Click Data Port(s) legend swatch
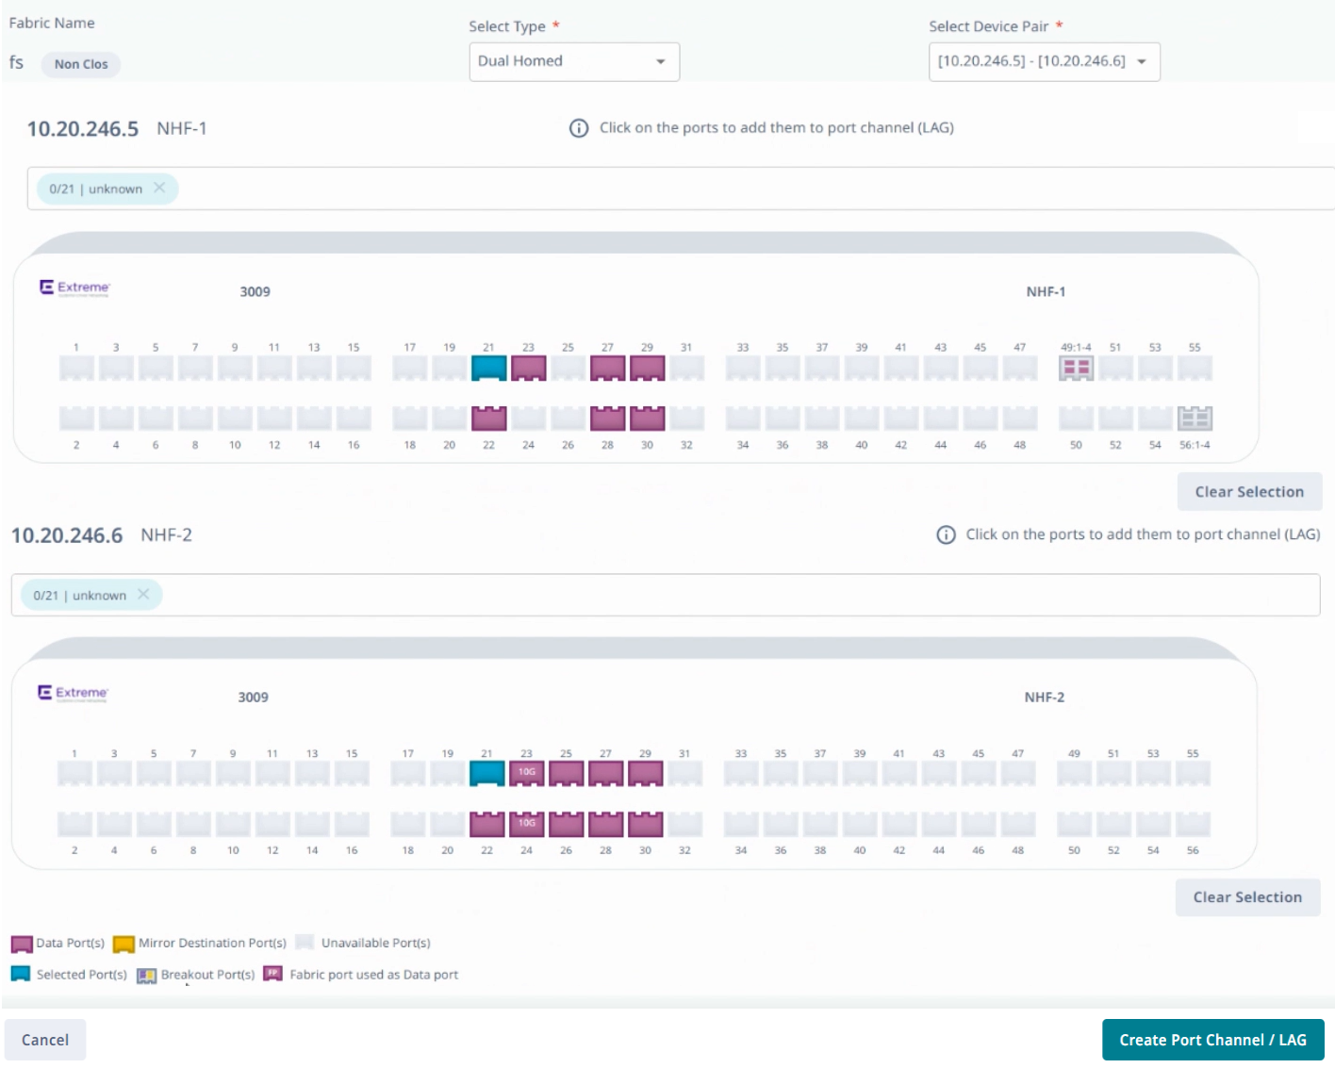This screenshot has width=1335, height=1068. (22, 944)
